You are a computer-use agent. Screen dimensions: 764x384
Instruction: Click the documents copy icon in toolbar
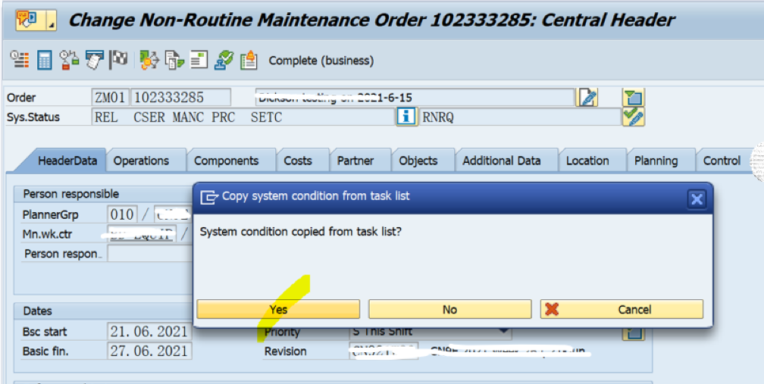click(174, 60)
